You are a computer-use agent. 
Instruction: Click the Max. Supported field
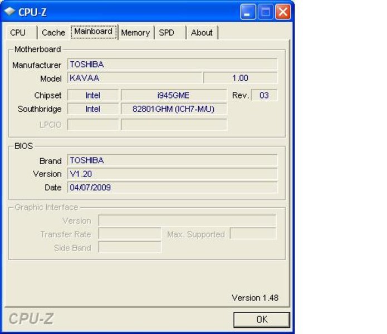click(x=253, y=234)
